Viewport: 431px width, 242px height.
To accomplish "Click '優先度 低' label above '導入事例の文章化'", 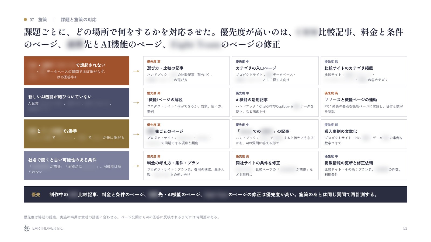I will (331, 125).
